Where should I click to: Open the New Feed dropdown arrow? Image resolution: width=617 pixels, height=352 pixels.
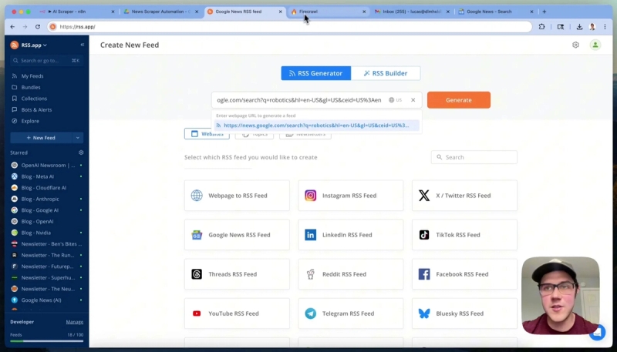78,138
